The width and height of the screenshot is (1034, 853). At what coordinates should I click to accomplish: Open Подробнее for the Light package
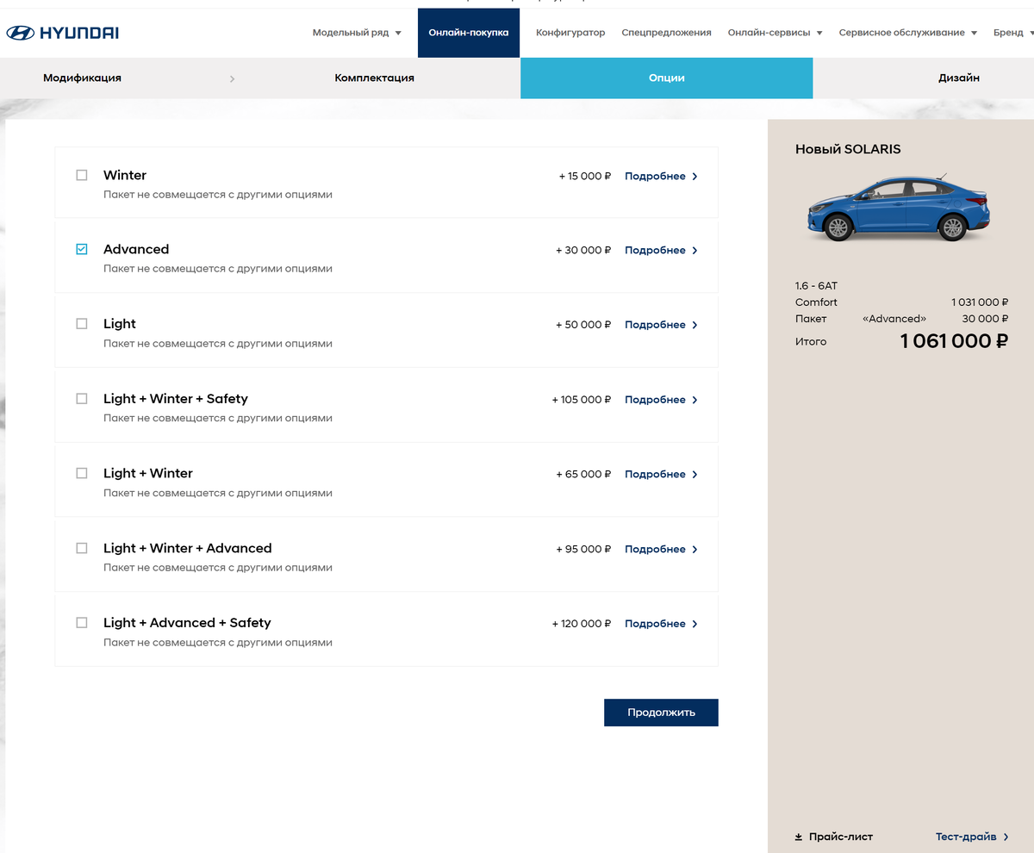(655, 326)
